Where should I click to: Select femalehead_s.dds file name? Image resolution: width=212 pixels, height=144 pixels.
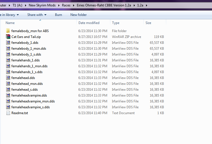[x=25, y=90]
